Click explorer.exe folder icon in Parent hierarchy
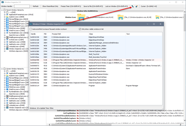Viewport: 186px width, 126px height. point(7,17)
